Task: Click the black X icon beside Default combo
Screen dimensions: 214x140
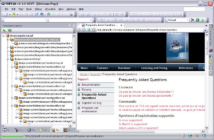Action: [x=193, y=20]
